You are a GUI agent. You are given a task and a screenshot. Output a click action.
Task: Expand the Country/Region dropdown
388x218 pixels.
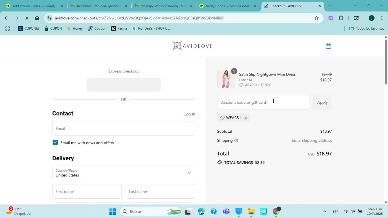(x=124, y=173)
